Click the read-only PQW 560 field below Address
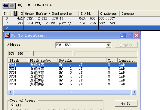 [19, 53]
